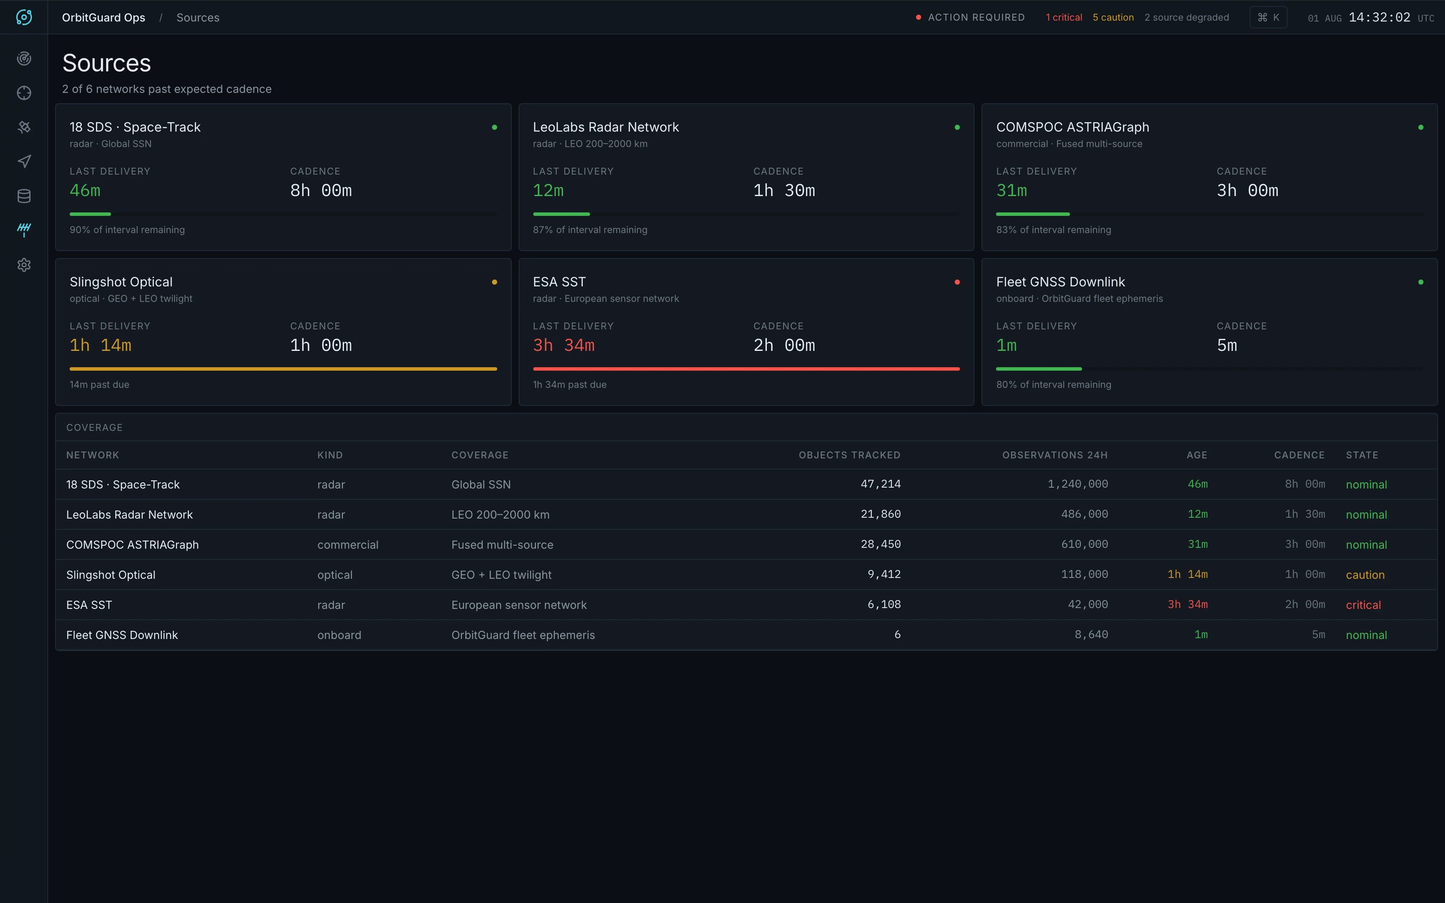Click the caution state in Slingshot row
Viewport: 1445px width, 903px height.
pos(1365,574)
